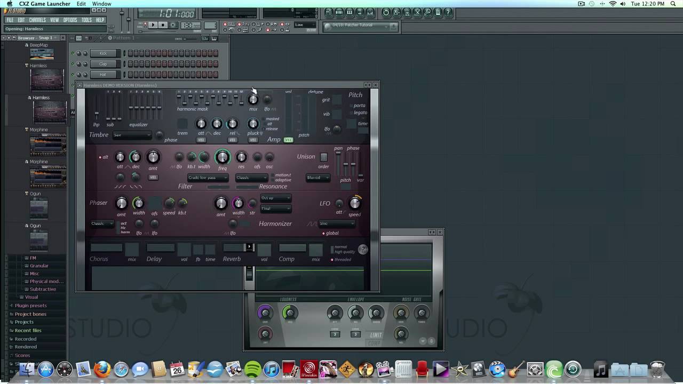
Task: Open the HELP menu
Action: (x=100, y=20)
